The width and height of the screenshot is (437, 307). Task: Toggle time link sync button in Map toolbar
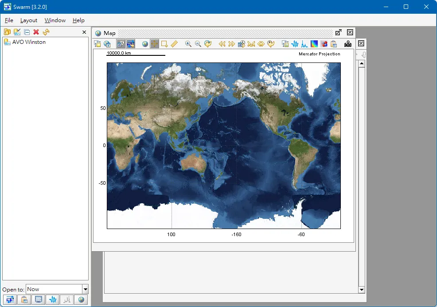pos(130,44)
